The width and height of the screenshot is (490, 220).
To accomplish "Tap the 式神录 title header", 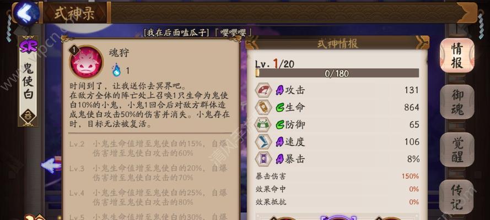I will point(74,13).
